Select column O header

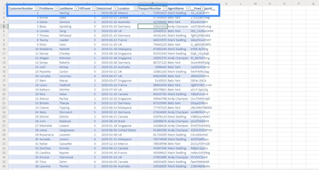(x=284, y=4)
